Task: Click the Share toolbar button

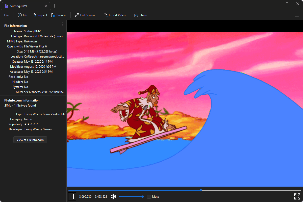Action: 141,15
